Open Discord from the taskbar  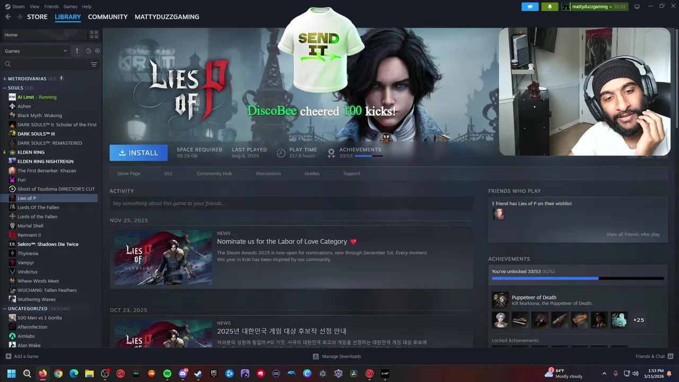click(x=182, y=374)
